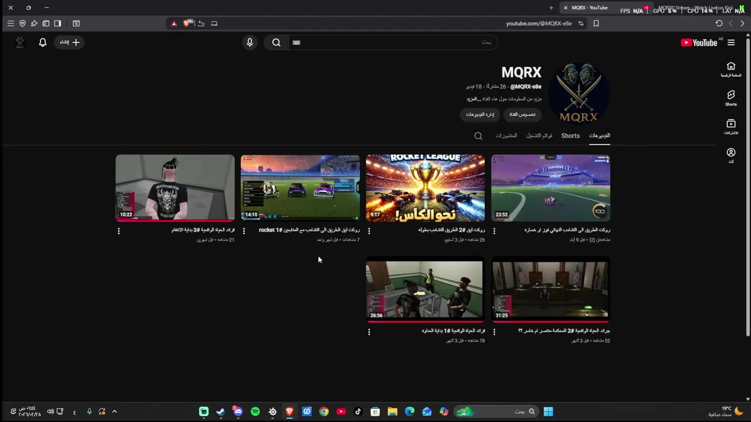This screenshot has height=422, width=751.
Task: Go to YouTube home via logo
Action: pyautogui.click(x=699, y=43)
